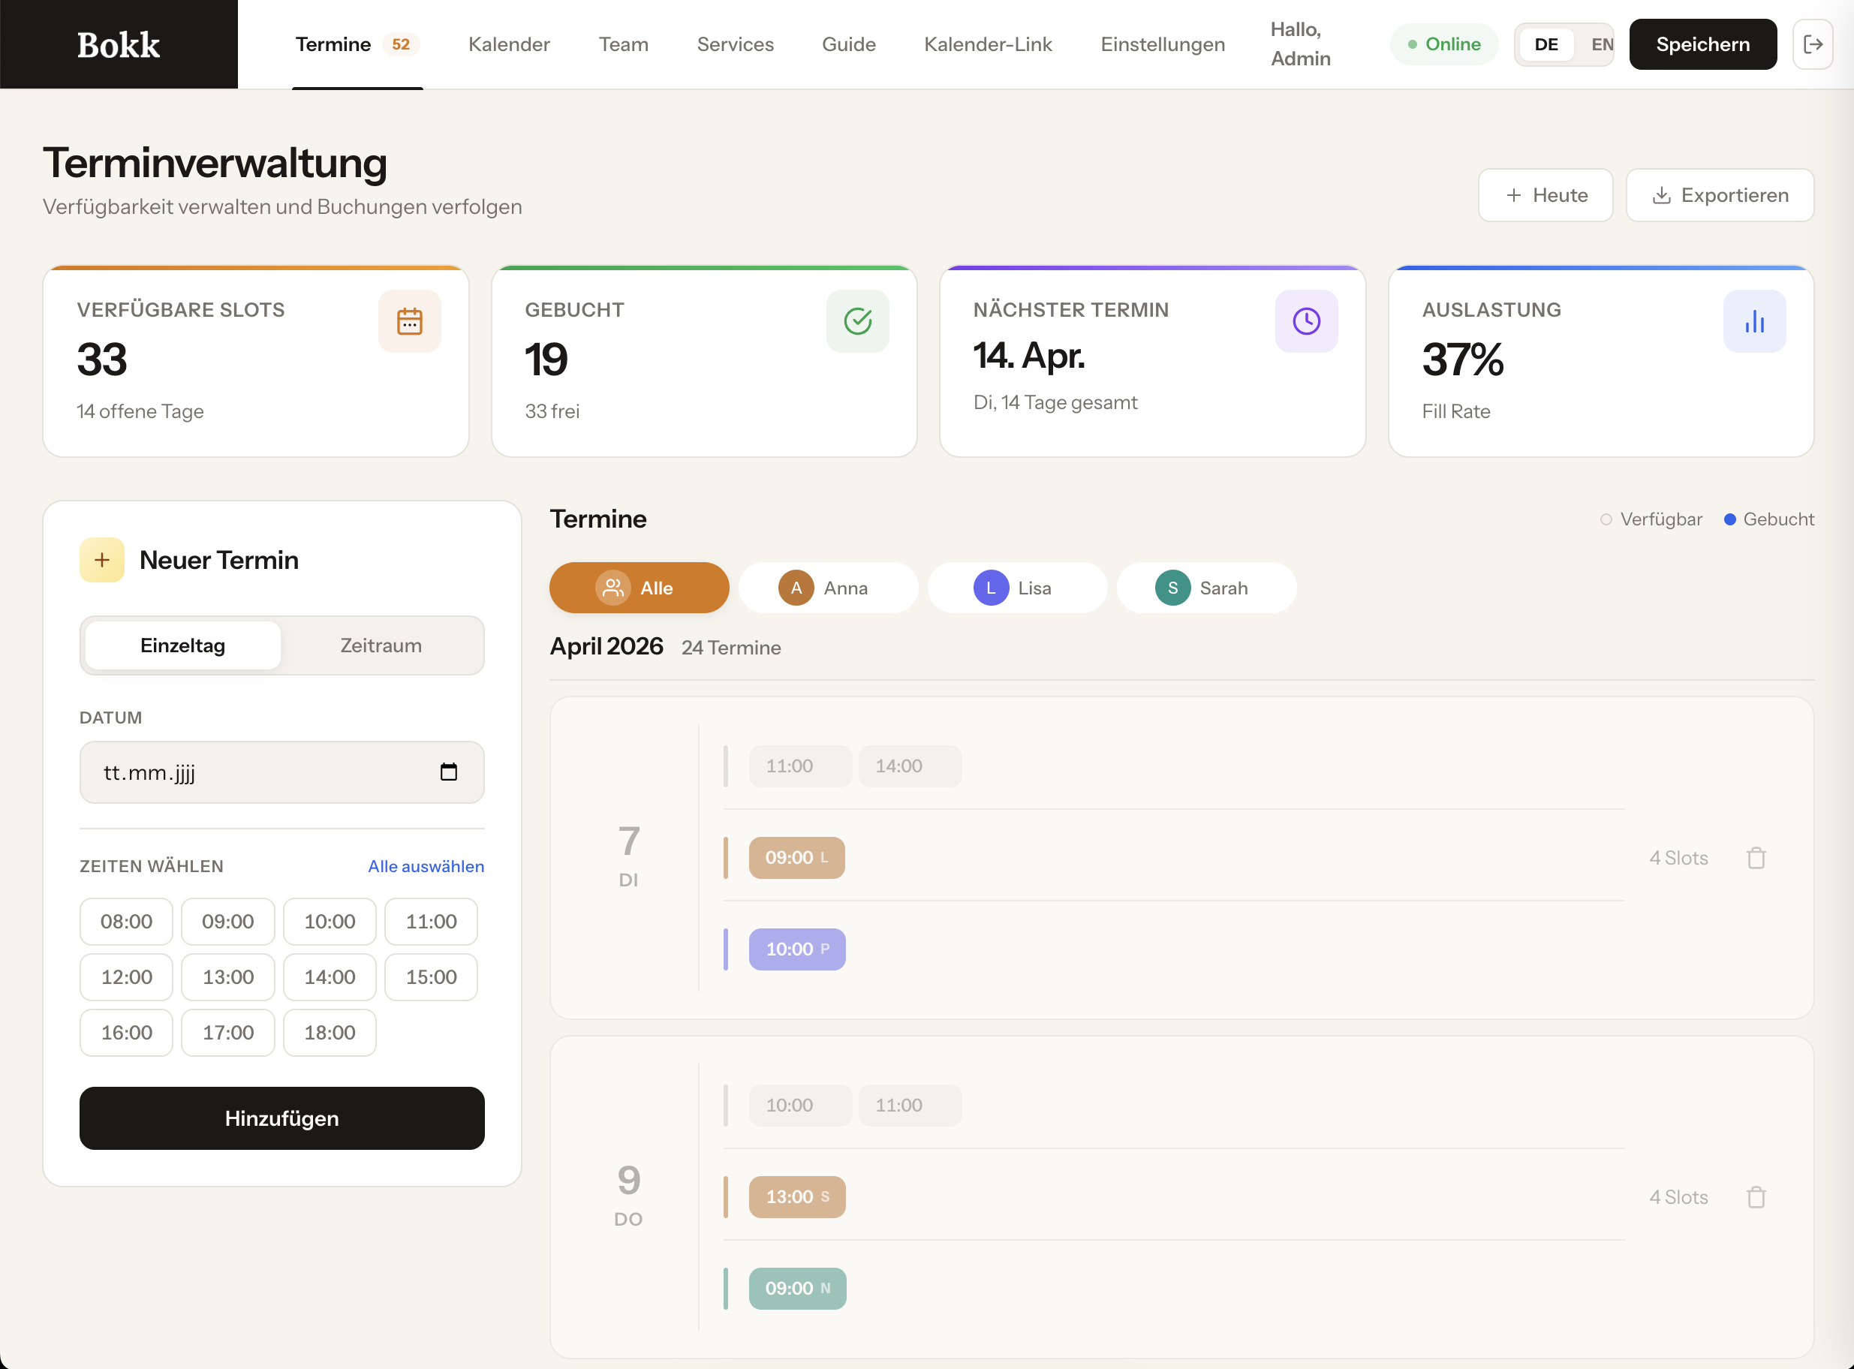Toggle the 14:00 time slot
1854x1369 pixels.
pos(330,977)
